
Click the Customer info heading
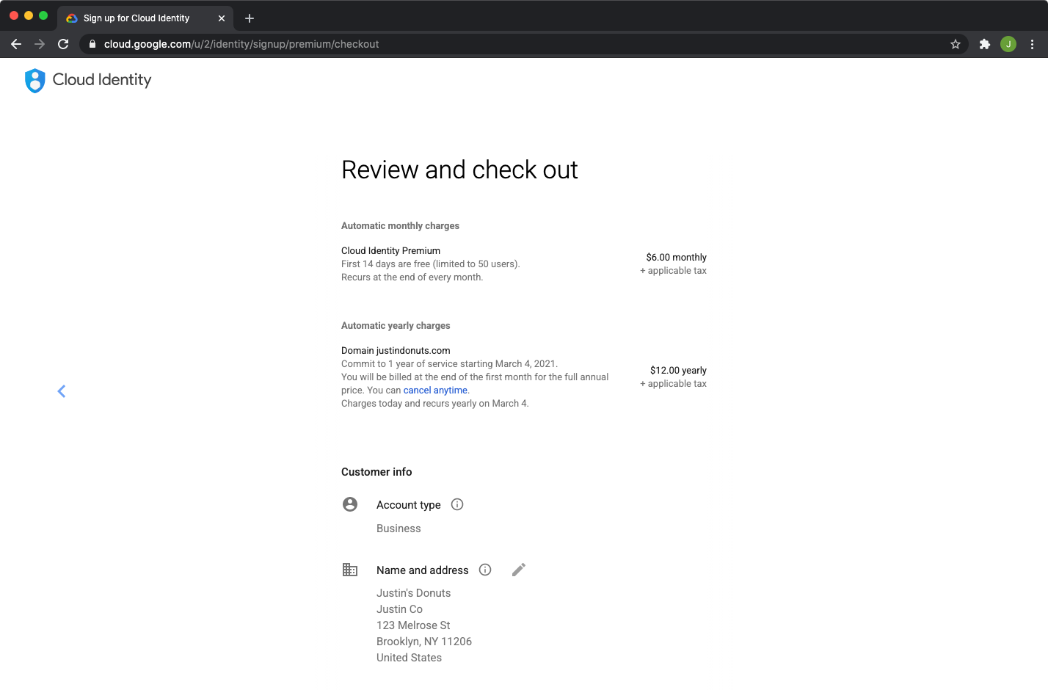(376, 472)
